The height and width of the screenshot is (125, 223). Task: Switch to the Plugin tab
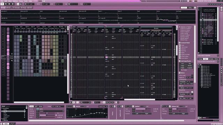pos(24,8)
